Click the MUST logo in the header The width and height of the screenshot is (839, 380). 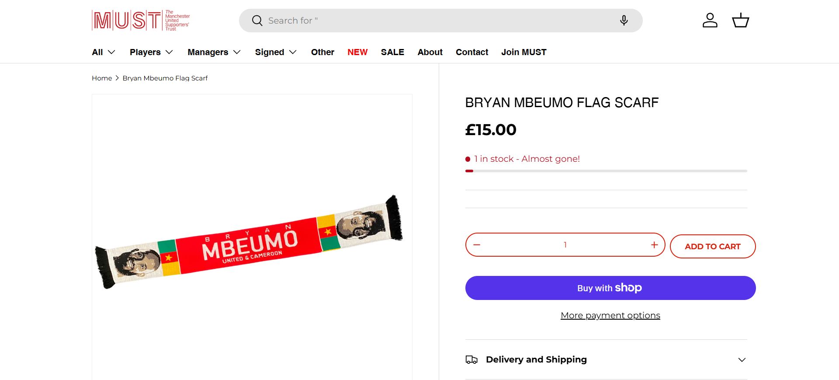tap(141, 20)
